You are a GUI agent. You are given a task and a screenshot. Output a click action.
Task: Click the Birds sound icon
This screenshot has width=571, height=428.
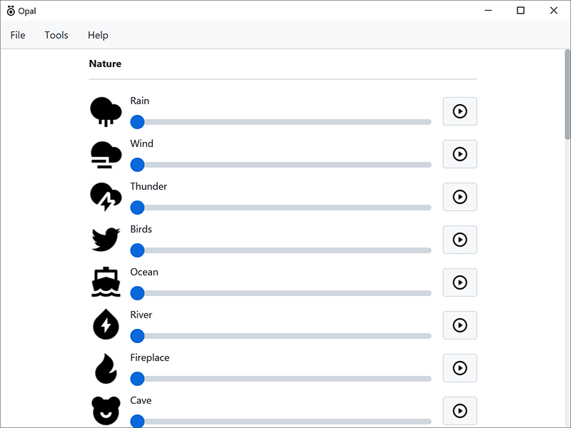tap(106, 240)
